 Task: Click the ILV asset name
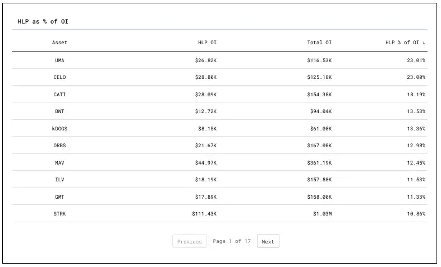[x=59, y=180]
